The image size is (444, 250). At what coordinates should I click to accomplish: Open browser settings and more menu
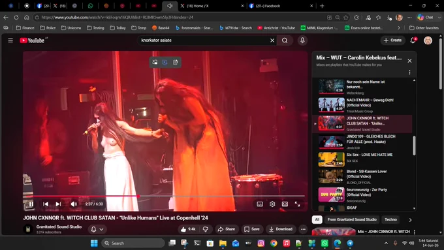coord(409,17)
